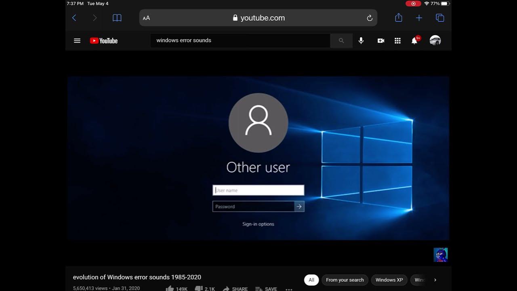The image size is (517, 291).
Task: Start voice search with microphone icon
Action: click(x=361, y=40)
